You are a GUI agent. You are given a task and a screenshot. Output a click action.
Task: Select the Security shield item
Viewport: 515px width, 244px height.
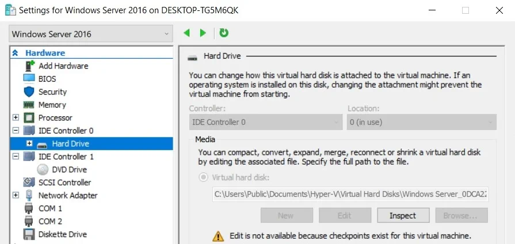[52, 91]
